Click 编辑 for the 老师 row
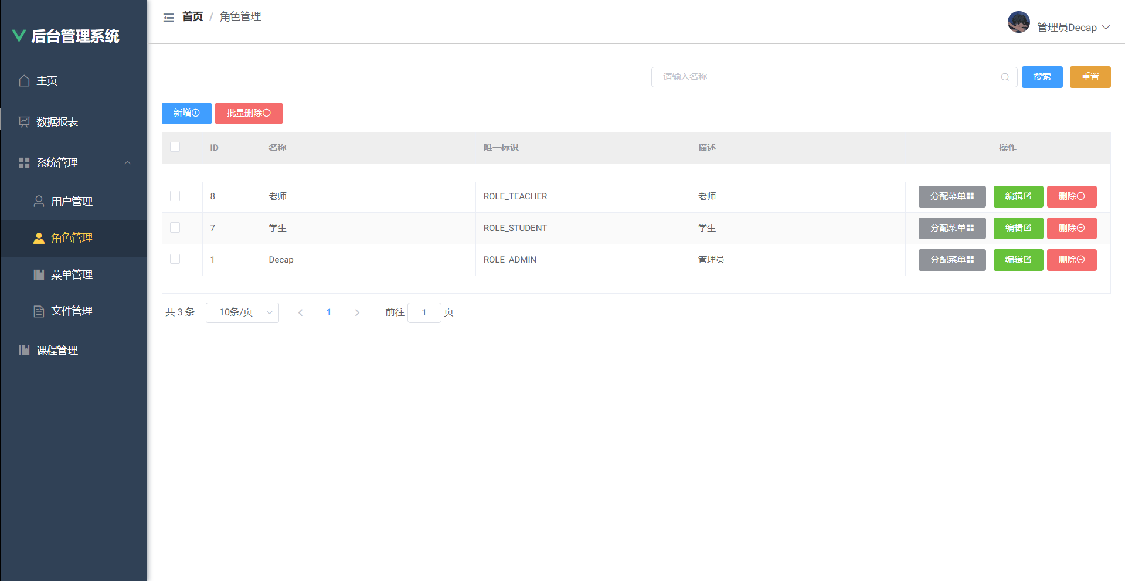 click(x=1018, y=196)
